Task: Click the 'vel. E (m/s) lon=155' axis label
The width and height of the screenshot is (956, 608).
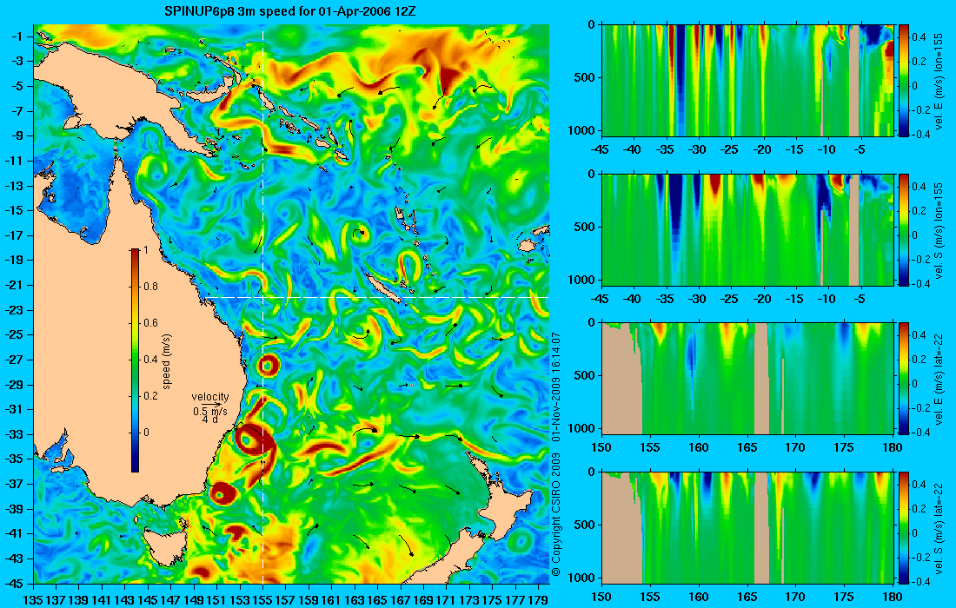Action: coord(939,82)
